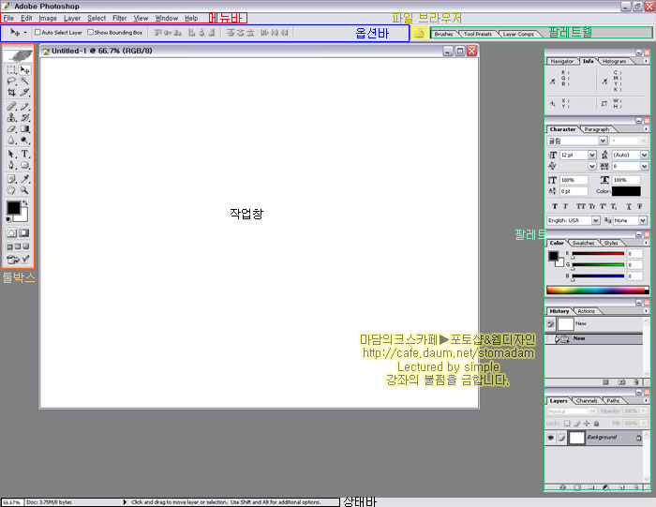Click the red R slider in Color panel
Image resolution: width=656 pixels, height=507 pixels.
click(598, 253)
